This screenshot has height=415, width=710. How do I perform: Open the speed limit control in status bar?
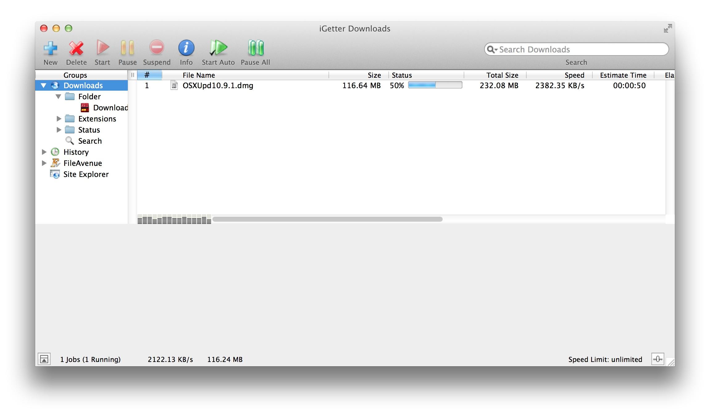coord(658,359)
